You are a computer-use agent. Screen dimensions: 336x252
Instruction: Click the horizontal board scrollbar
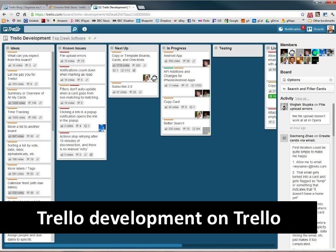coord(93,246)
